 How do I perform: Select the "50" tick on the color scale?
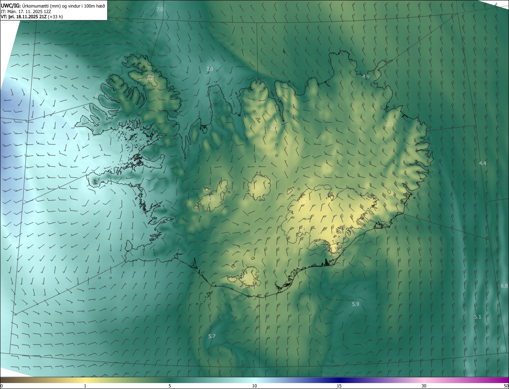(506, 386)
